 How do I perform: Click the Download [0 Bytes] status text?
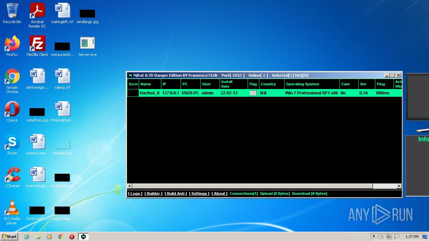coord(310,193)
